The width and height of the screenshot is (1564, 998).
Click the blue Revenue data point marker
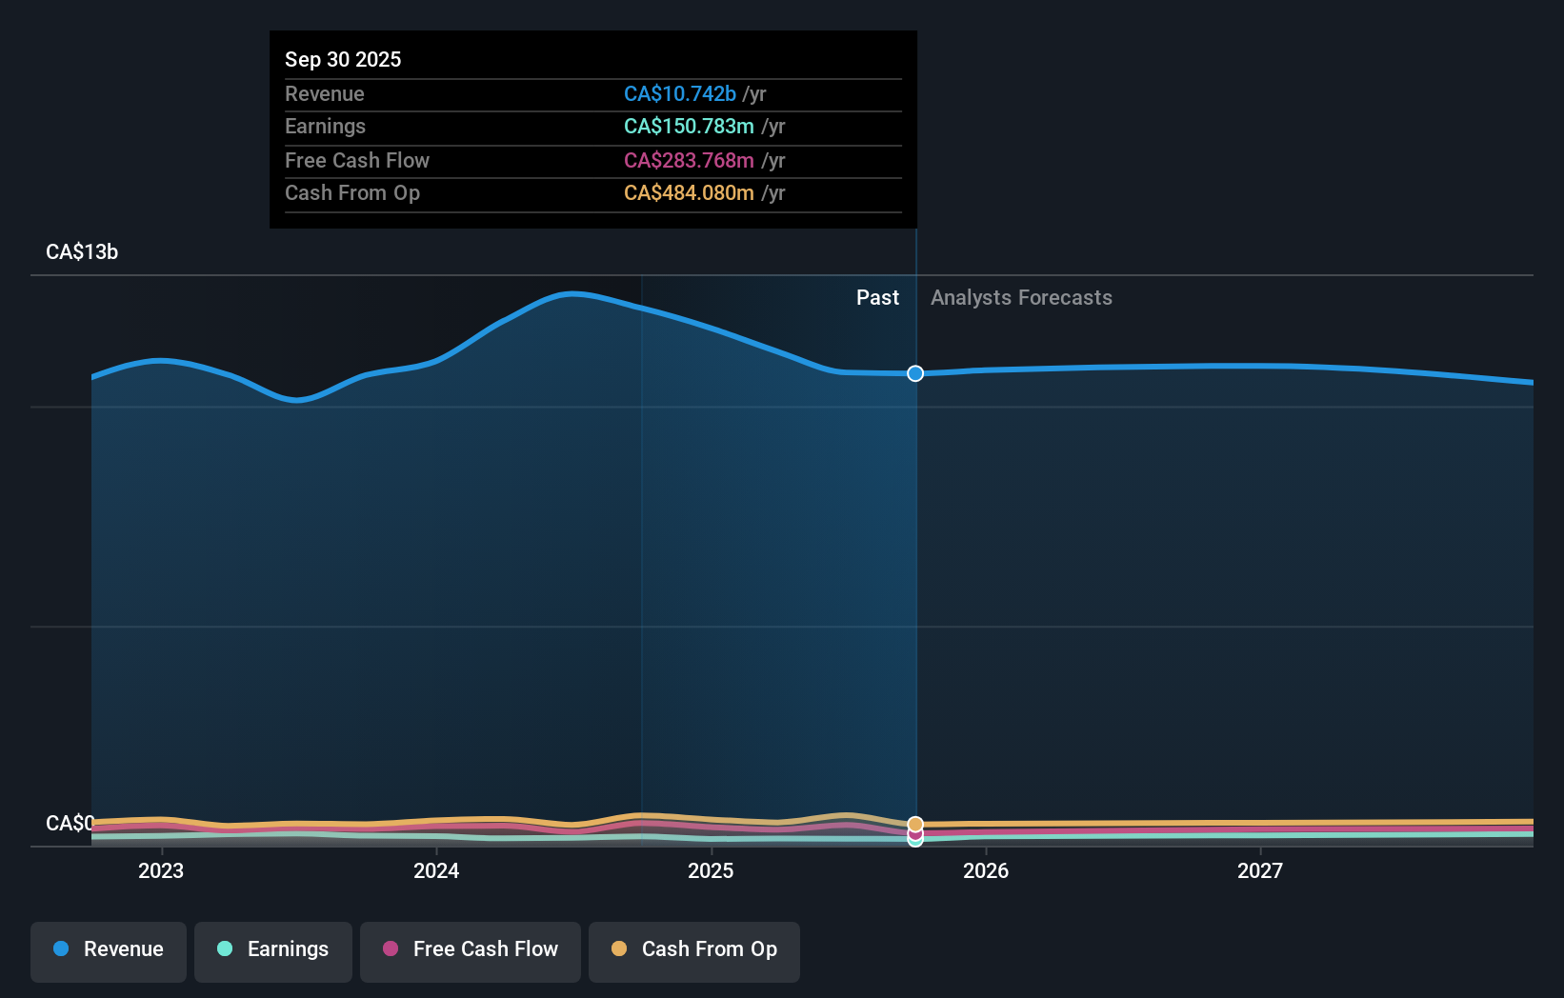(x=914, y=373)
